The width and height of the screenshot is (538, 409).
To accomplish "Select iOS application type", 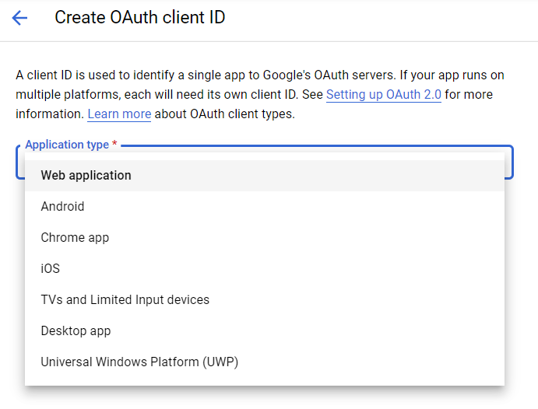I will click(x=265, y=268).
